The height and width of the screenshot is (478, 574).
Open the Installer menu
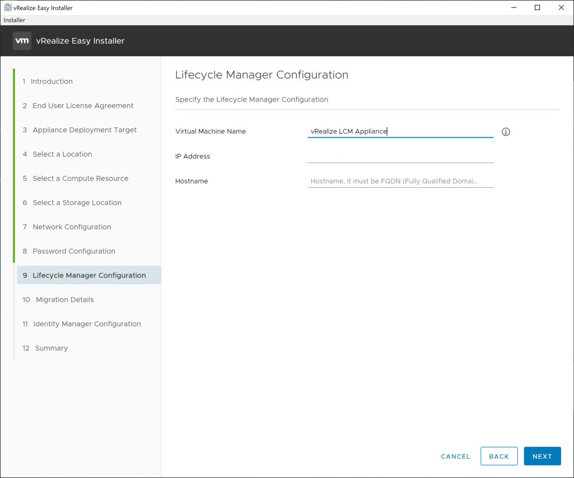click(15, 20)
